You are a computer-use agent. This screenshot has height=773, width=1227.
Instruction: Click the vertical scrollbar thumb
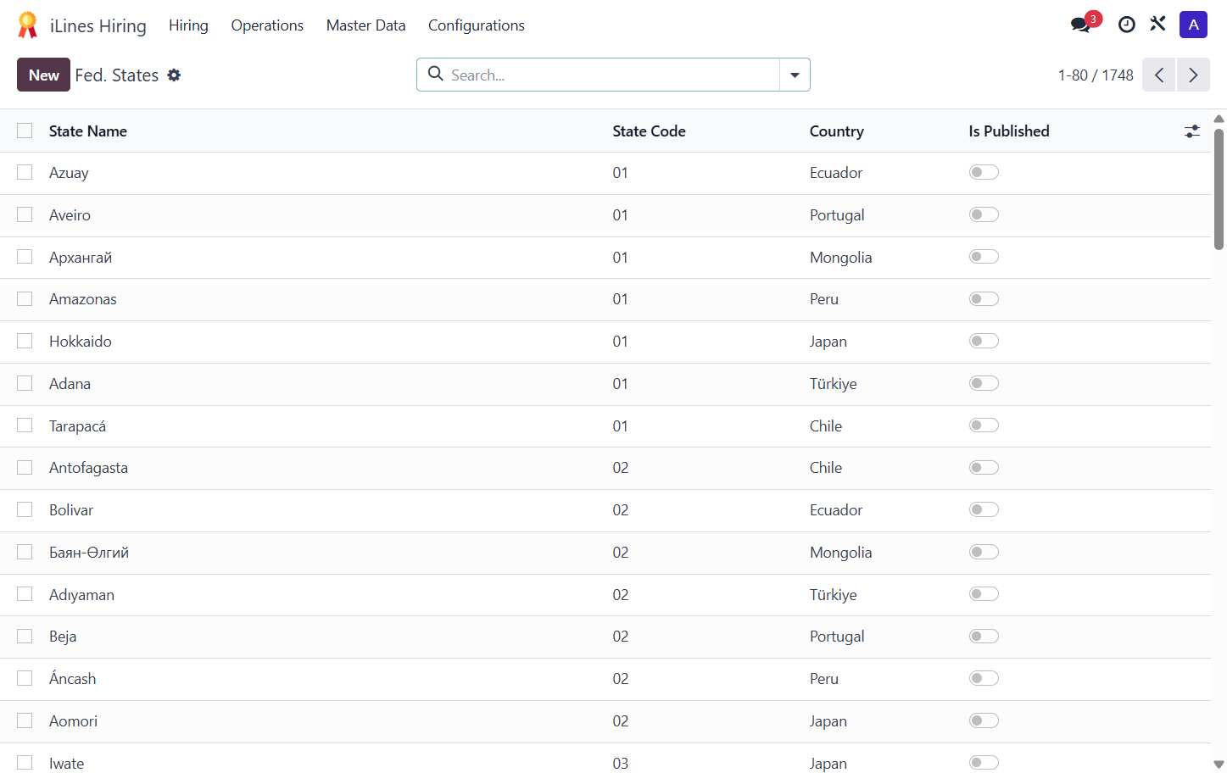(x=1219, y=188)
